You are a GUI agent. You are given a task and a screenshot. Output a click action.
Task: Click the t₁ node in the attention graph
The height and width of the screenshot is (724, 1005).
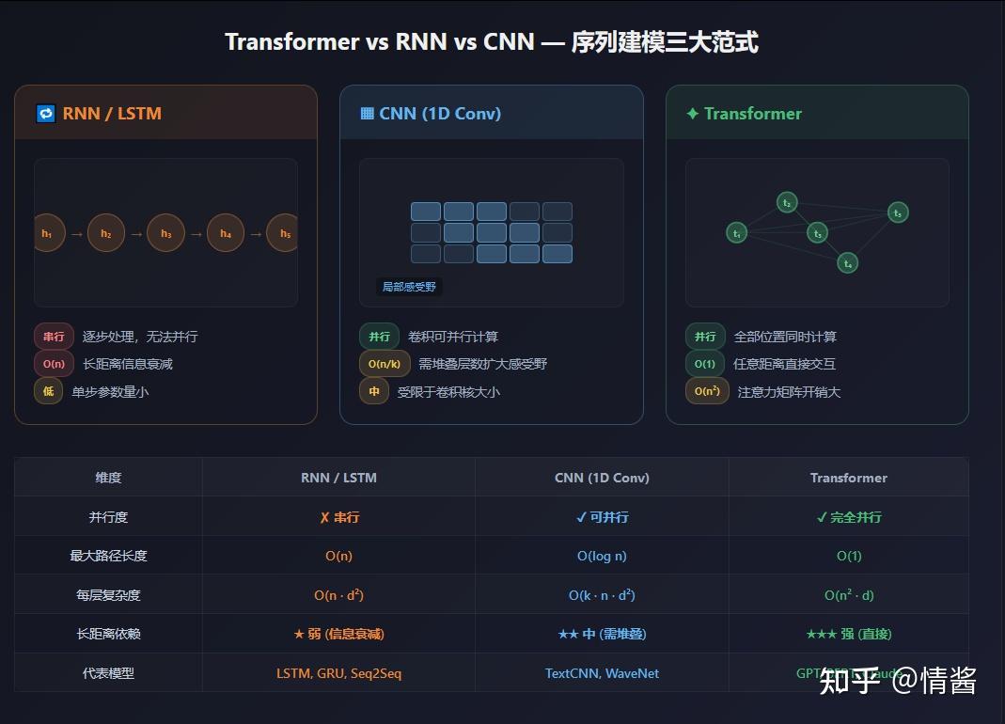[x=736, y=233]
